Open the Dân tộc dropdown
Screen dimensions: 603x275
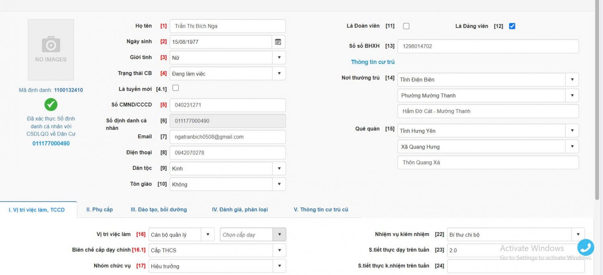279,168
